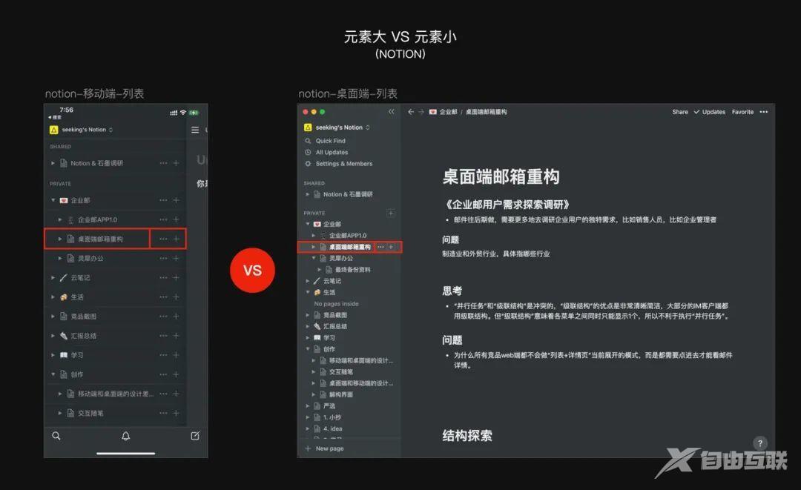
Task: Open Quick Find in the desktop sidebar
Action: tap(330, 141)
